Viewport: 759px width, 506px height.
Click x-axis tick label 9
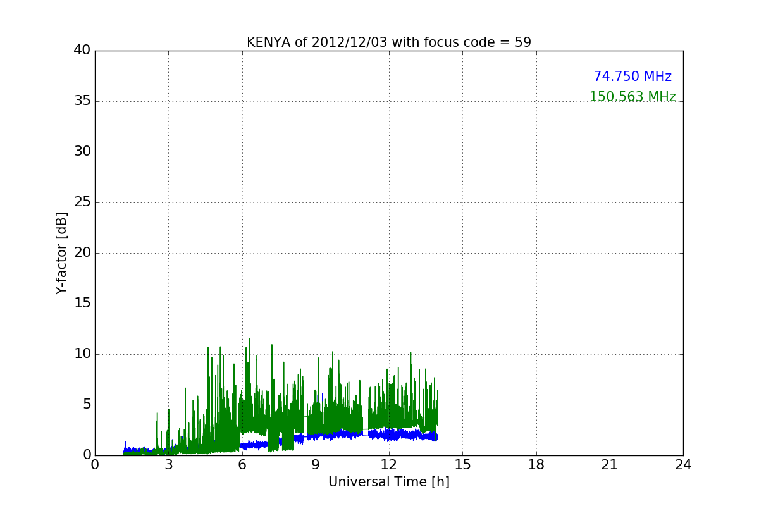tap(316, 465)
